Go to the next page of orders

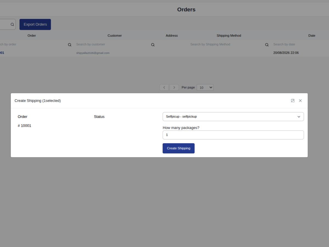174,88
